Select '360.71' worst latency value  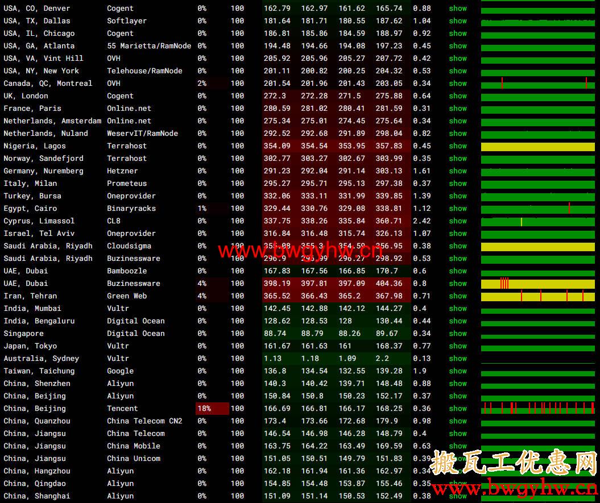389,221
